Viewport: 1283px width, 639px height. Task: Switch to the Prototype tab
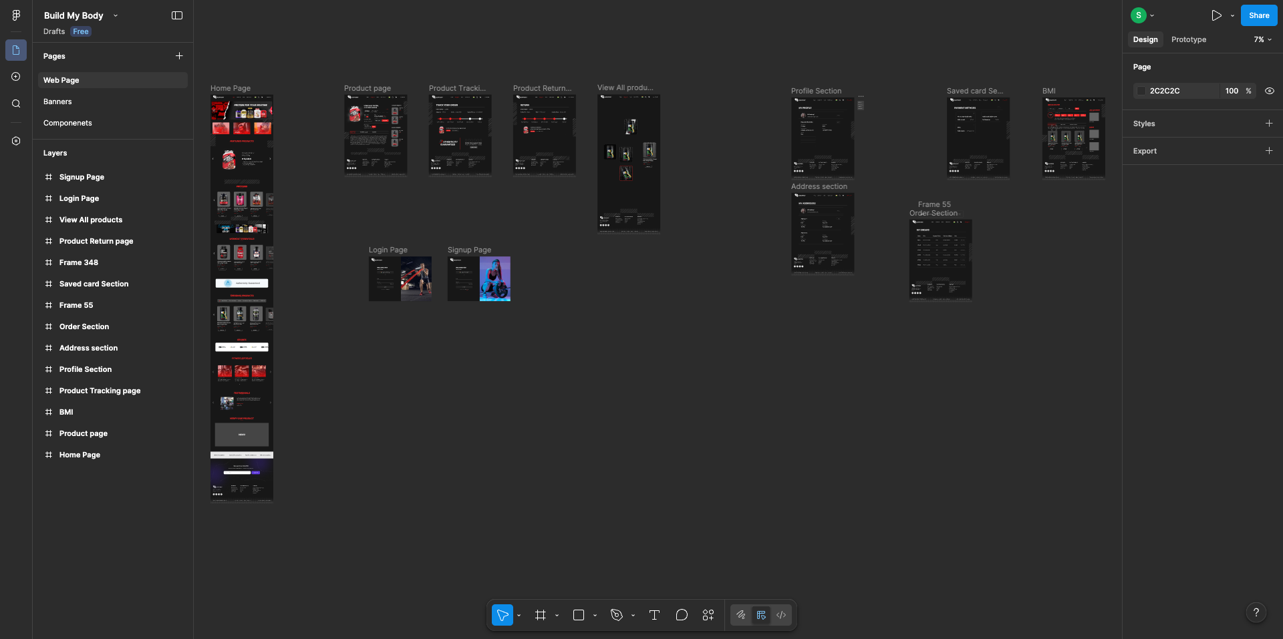(1189, 39)
